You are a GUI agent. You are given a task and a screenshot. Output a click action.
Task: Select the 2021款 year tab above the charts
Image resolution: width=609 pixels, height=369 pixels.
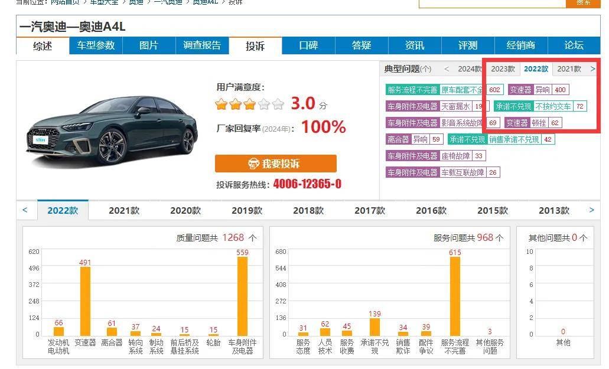point(124,210)
